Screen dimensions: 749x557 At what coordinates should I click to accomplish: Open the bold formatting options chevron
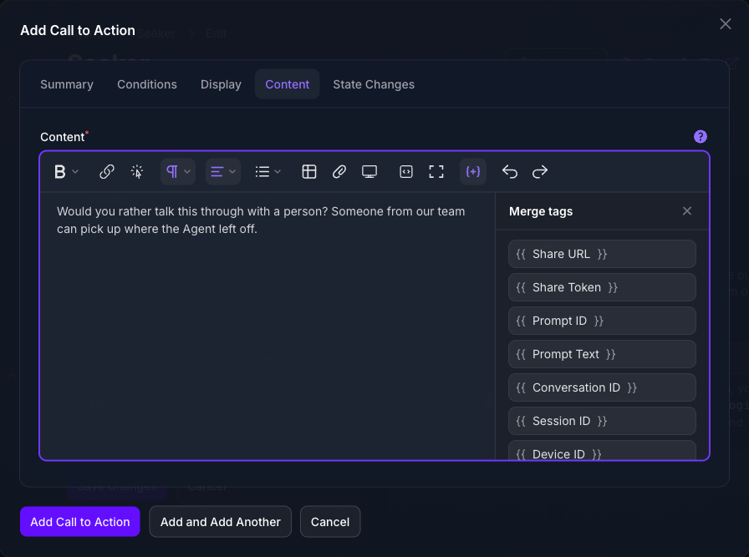tap(75, 171)
